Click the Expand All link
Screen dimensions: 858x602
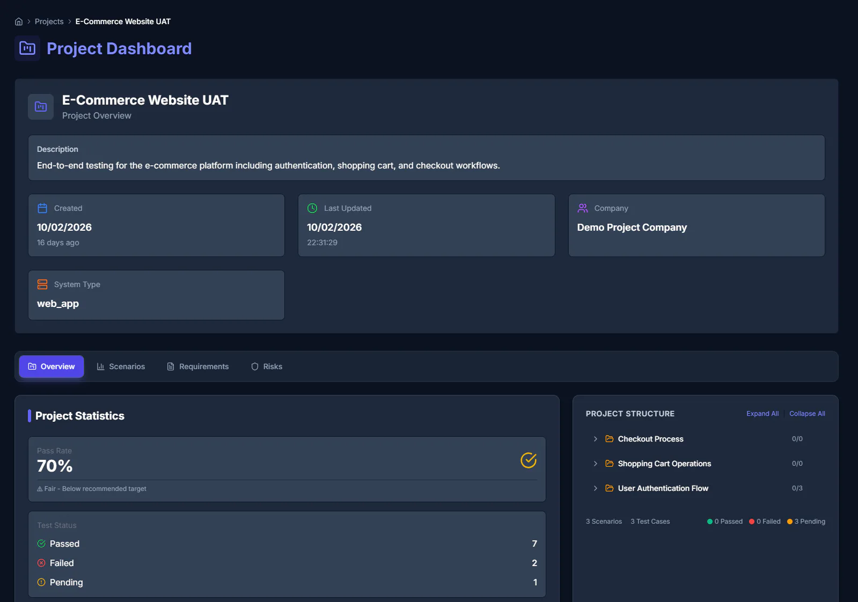[x=762, y=414]
